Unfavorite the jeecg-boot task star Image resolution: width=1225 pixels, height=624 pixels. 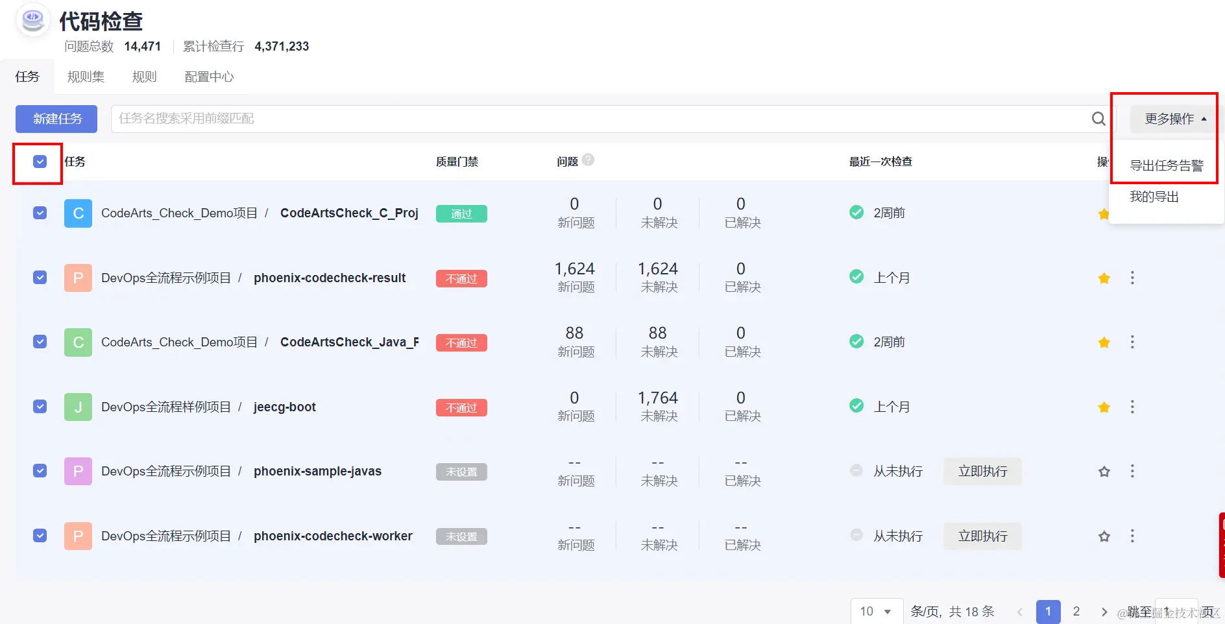point(1104,407)
